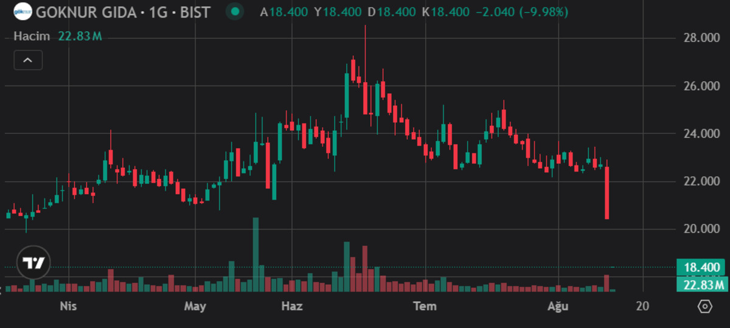Click the current price tag 18.400
730x328 pixels.
pos(702,267)
